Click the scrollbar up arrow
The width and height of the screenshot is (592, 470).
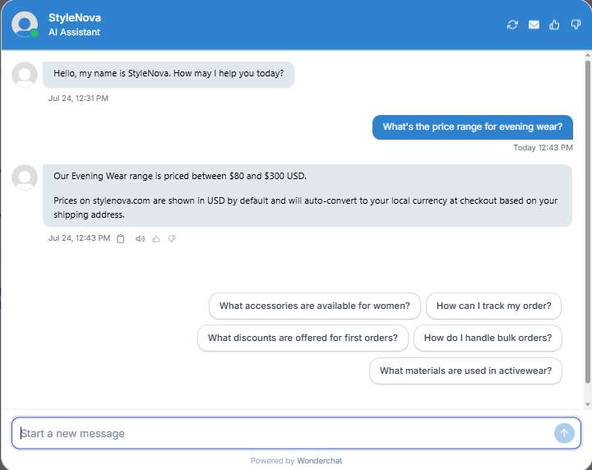pyautogui.click(x=587, y=55)
